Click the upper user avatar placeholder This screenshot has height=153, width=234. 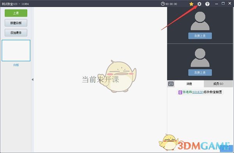200,21
